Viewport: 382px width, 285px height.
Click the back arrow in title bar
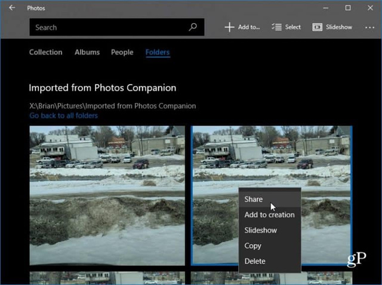(12, 8)
